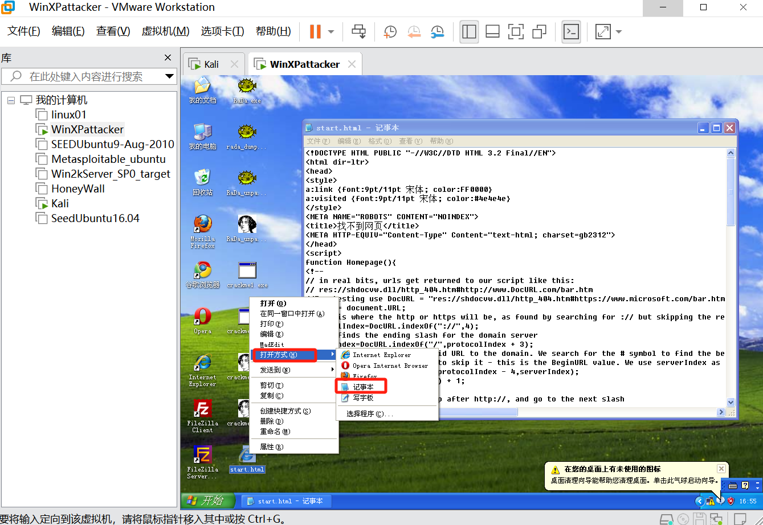Take a snapshot of this virtual machine
763x525 pixels.
(x=390, y=32)
